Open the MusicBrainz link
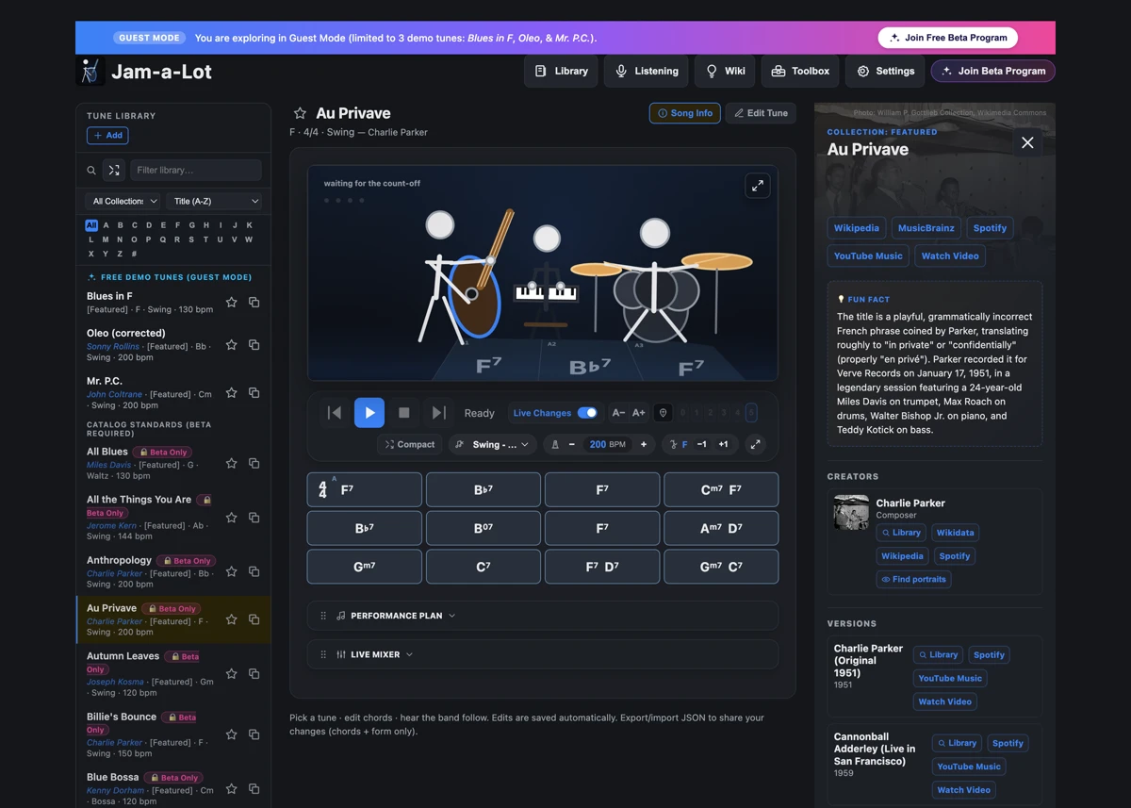1131x808 pixels. (926, 228)
